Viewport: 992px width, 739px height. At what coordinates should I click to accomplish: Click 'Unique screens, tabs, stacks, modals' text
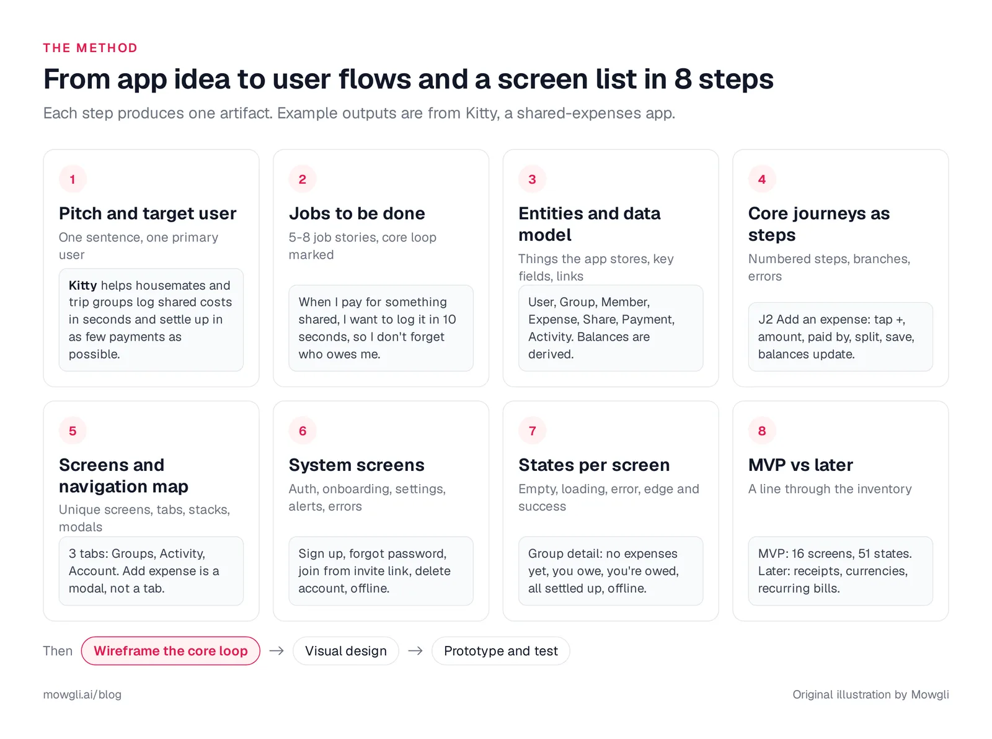pos(144,518)
